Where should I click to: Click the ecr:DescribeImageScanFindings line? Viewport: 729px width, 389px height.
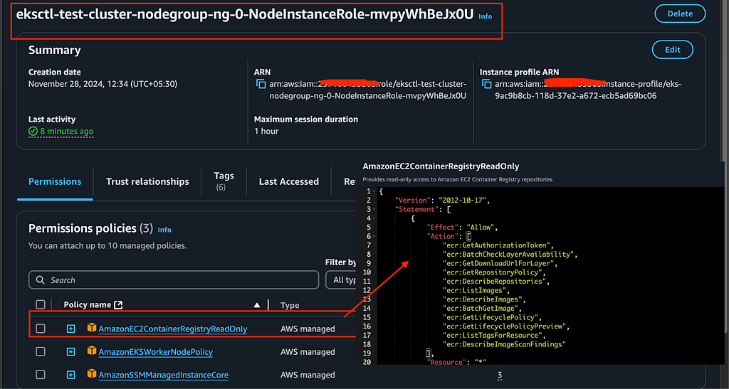[504, 344]
